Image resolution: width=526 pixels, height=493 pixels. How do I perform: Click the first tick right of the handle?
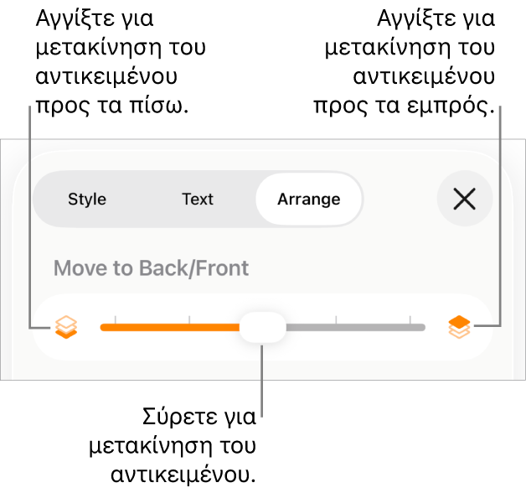click(x=336, y=319)
